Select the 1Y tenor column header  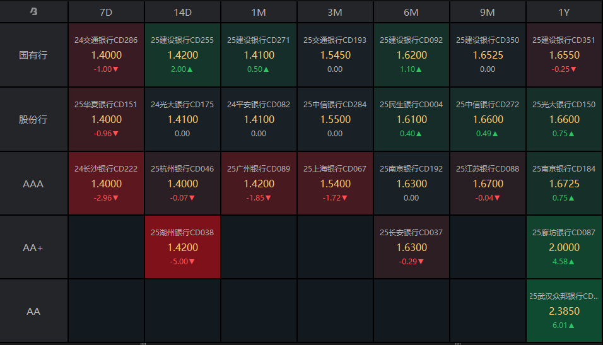click(x=564, y=13)
